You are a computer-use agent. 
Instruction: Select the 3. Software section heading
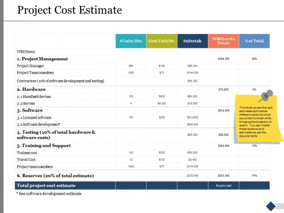point(30,111)
